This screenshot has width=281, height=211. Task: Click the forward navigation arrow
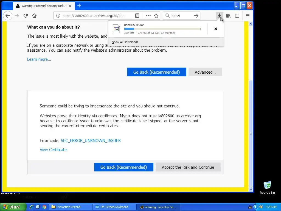(17, 16)
